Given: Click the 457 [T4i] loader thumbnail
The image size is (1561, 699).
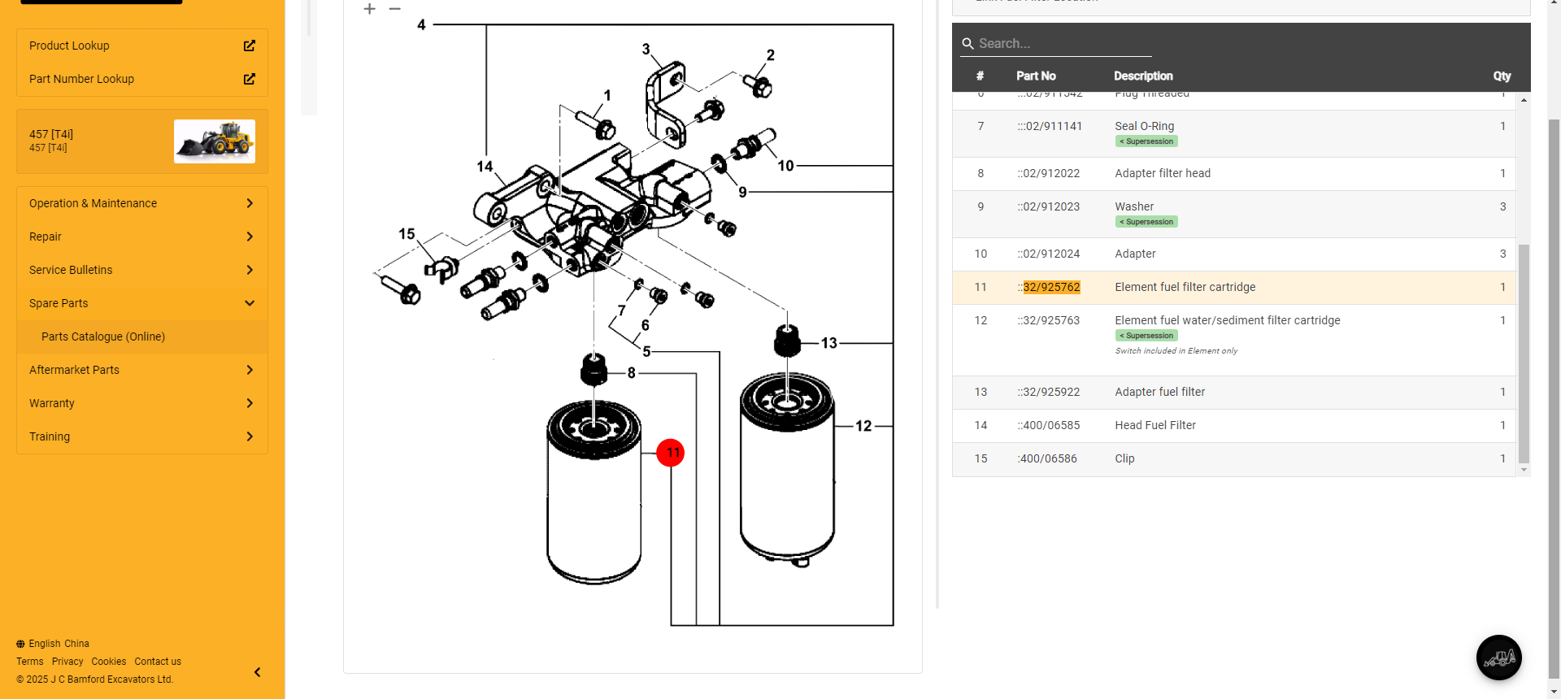Looking at the screenshot, I should tap(215, 141).
